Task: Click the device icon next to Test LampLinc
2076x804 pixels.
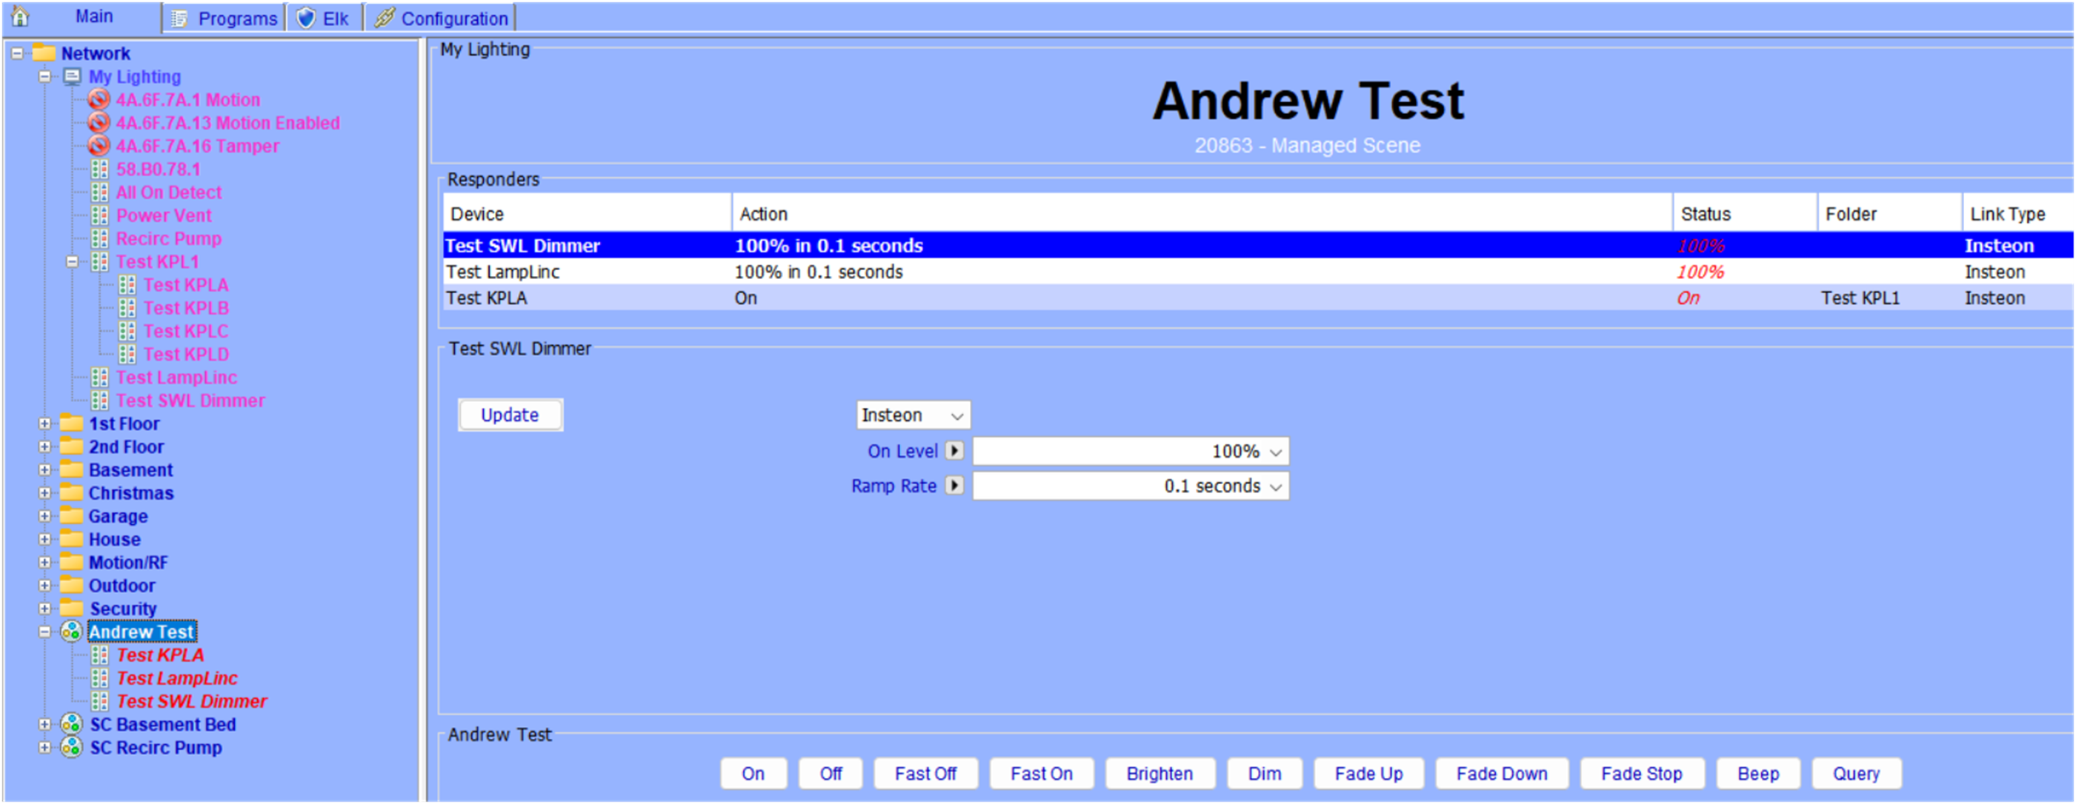Action: coord(99,378)
